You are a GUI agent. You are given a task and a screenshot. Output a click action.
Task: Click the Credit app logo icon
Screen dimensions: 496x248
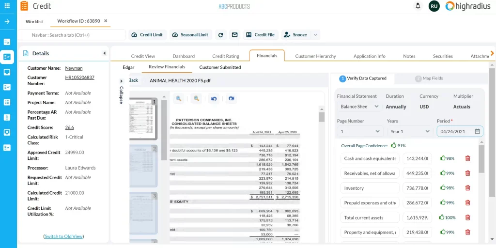(24, 6)
